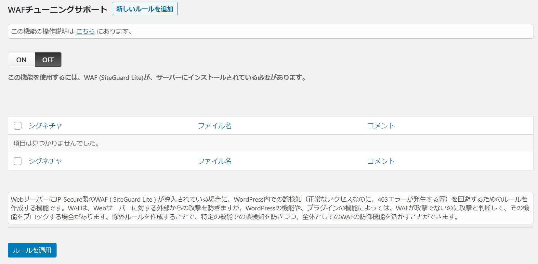Click the divider line above ルールを適用
The height and width of the screenshot is (264, 538).
coord(270,227)
